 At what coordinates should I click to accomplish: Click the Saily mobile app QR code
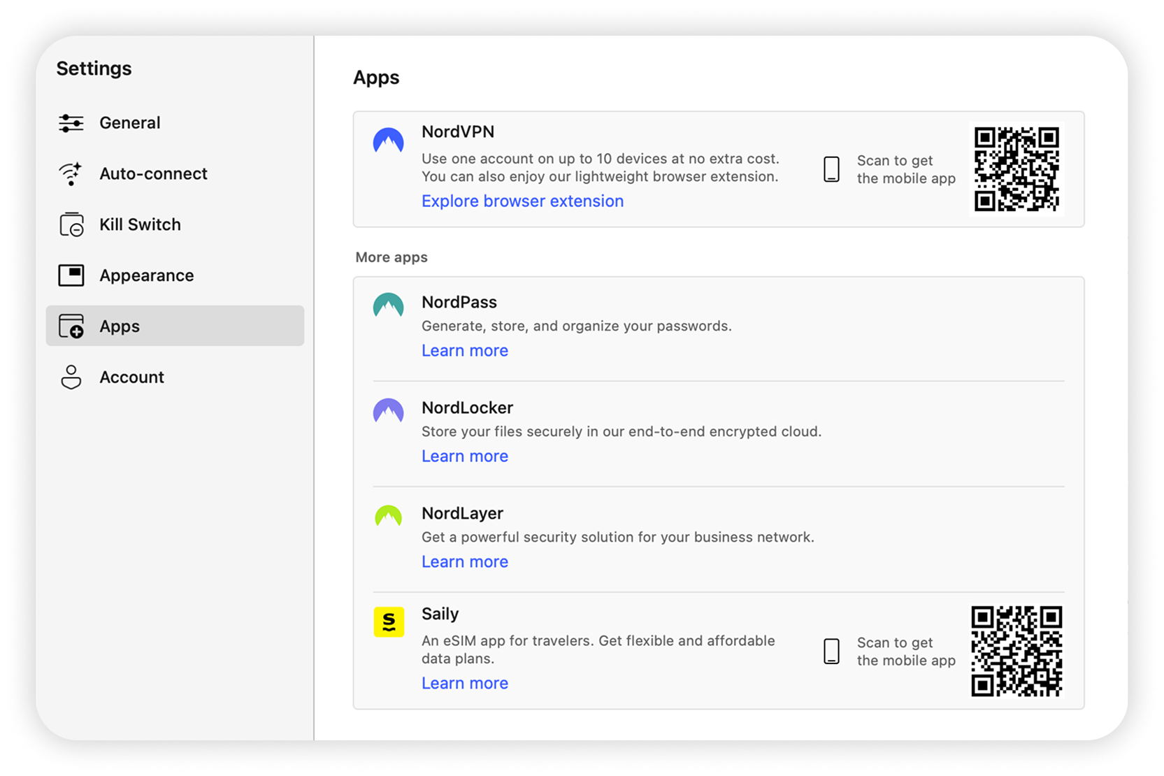point(1016,652)
